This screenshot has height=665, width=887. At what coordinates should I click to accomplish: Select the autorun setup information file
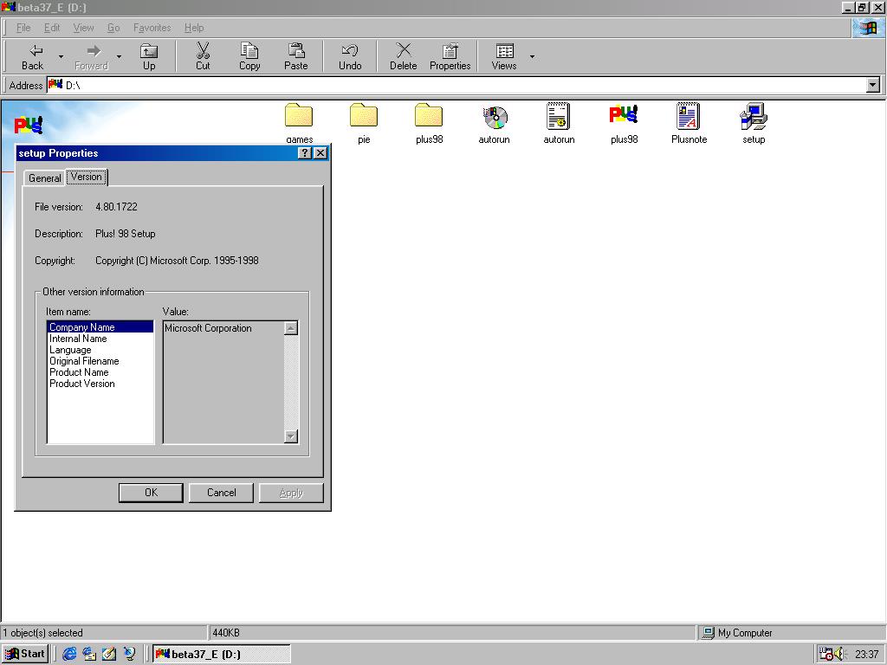(x=559, y=116)
